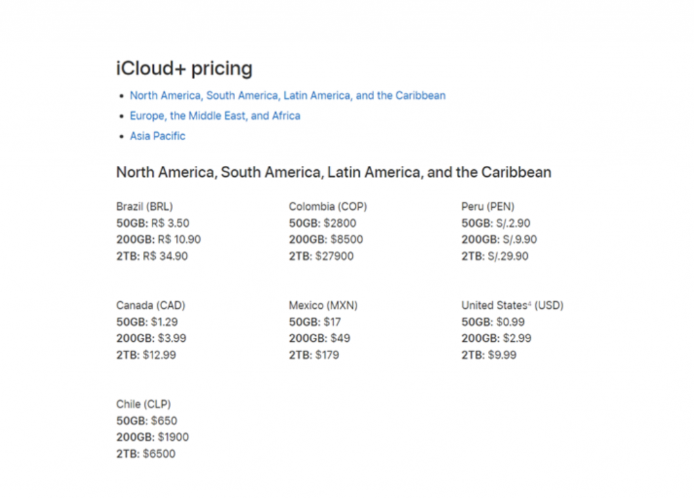Screen dimensions: 694x499
Task: Click the United States 2TB $9.99 price
Action: (488, 355)
